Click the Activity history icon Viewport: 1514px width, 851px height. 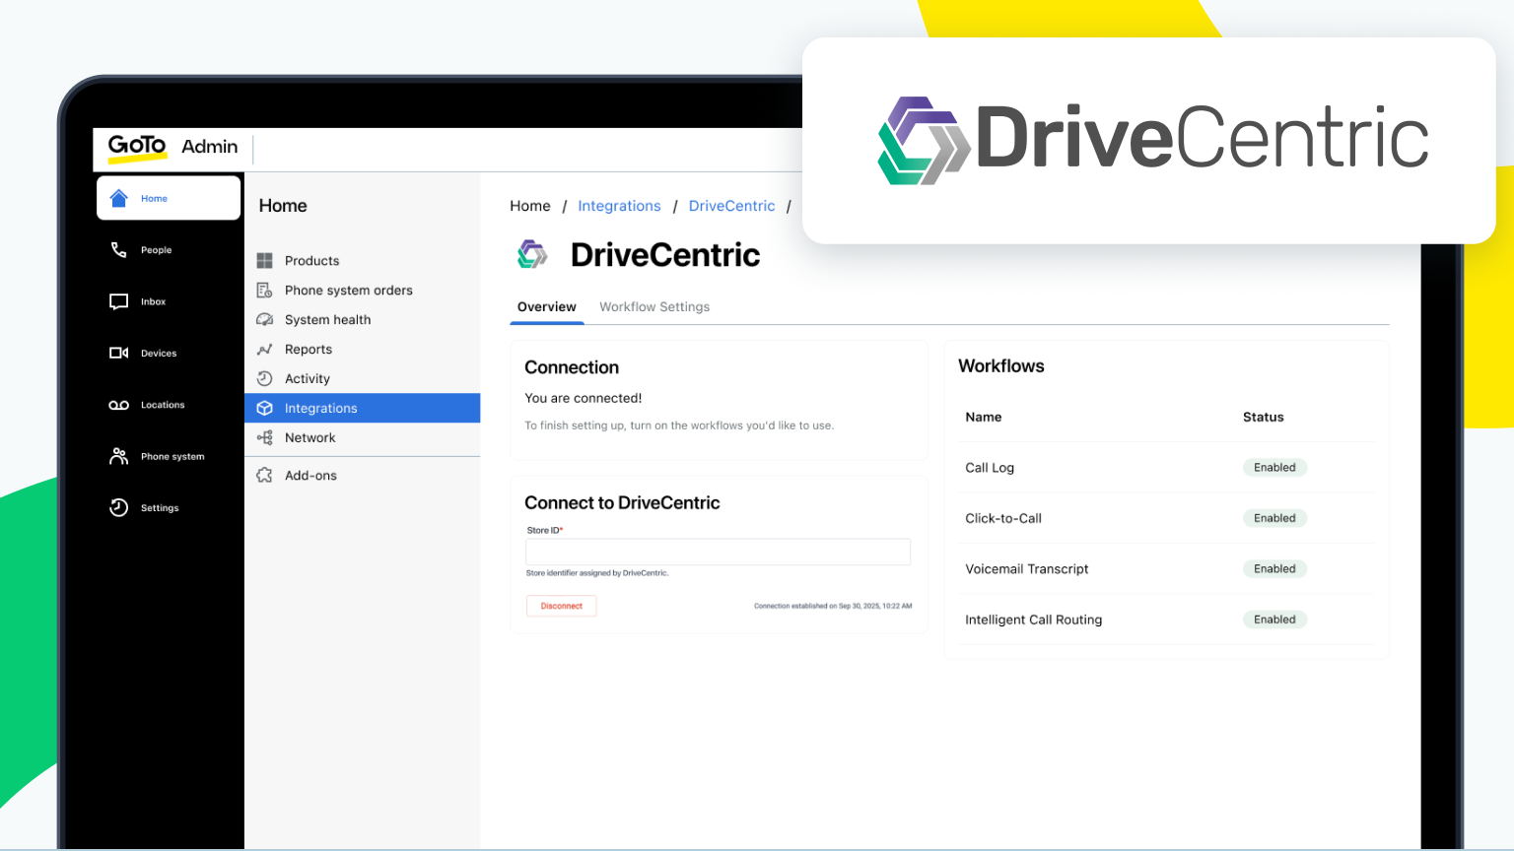264,379
